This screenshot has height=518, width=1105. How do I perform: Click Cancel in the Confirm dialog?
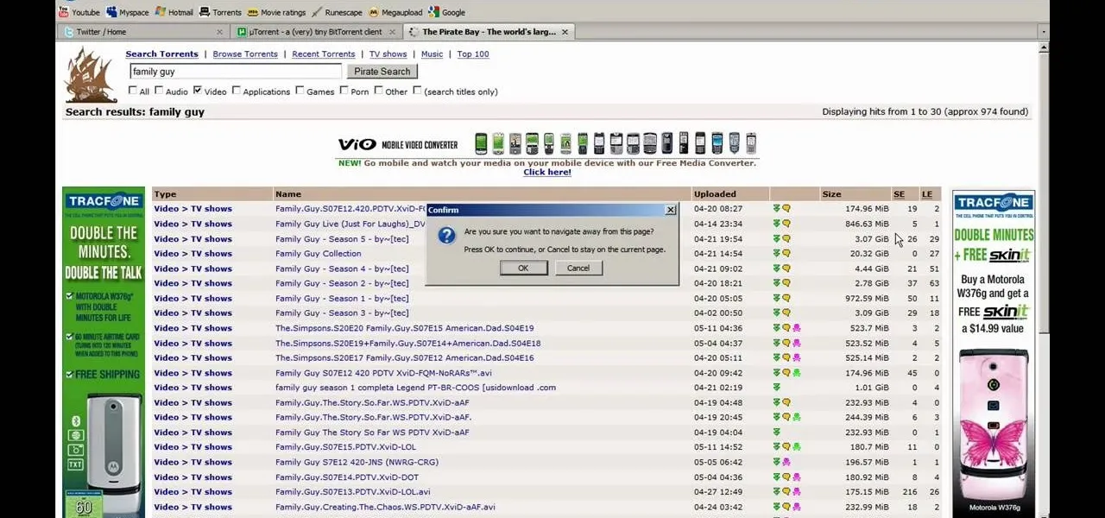(578, 268)
